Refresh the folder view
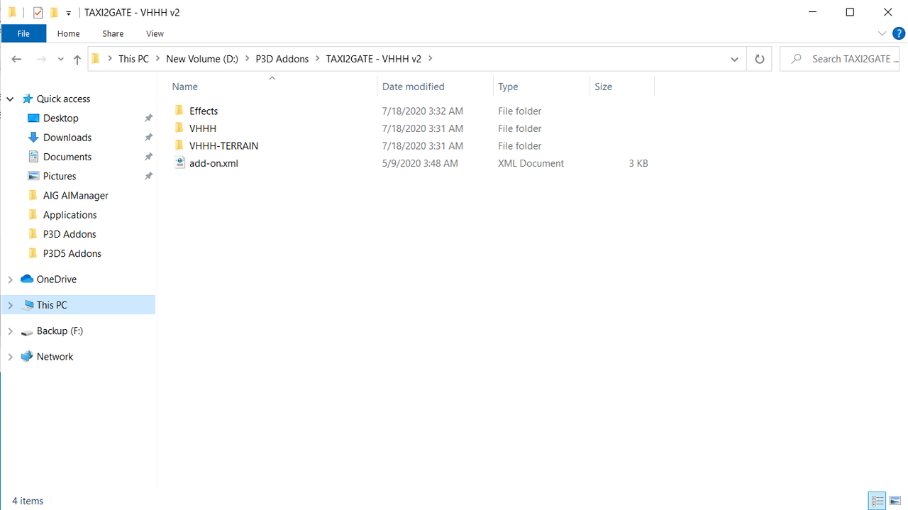Viewport: 908px width, 510px height. [759, 59]
